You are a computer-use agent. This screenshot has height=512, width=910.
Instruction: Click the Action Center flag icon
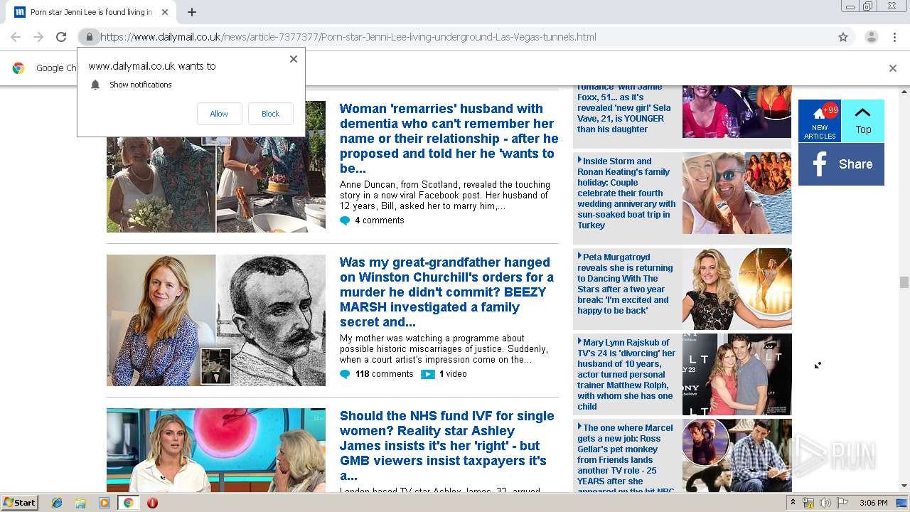[842, 503]
